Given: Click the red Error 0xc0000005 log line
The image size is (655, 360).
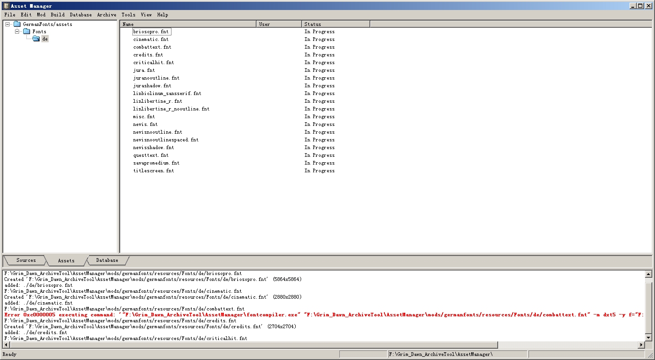Looking at the screenshot, I should tap(324, 315).
